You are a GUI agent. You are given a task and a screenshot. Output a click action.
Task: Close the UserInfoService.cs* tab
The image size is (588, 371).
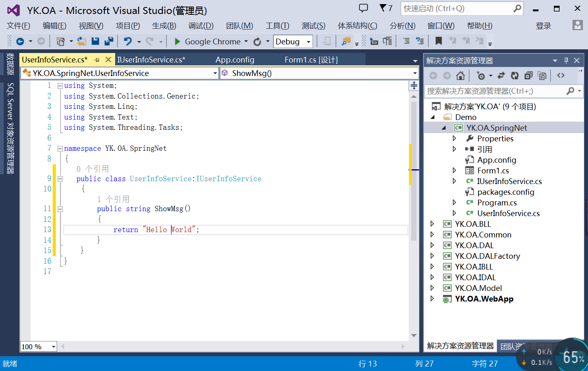click(x=108, y=60)
